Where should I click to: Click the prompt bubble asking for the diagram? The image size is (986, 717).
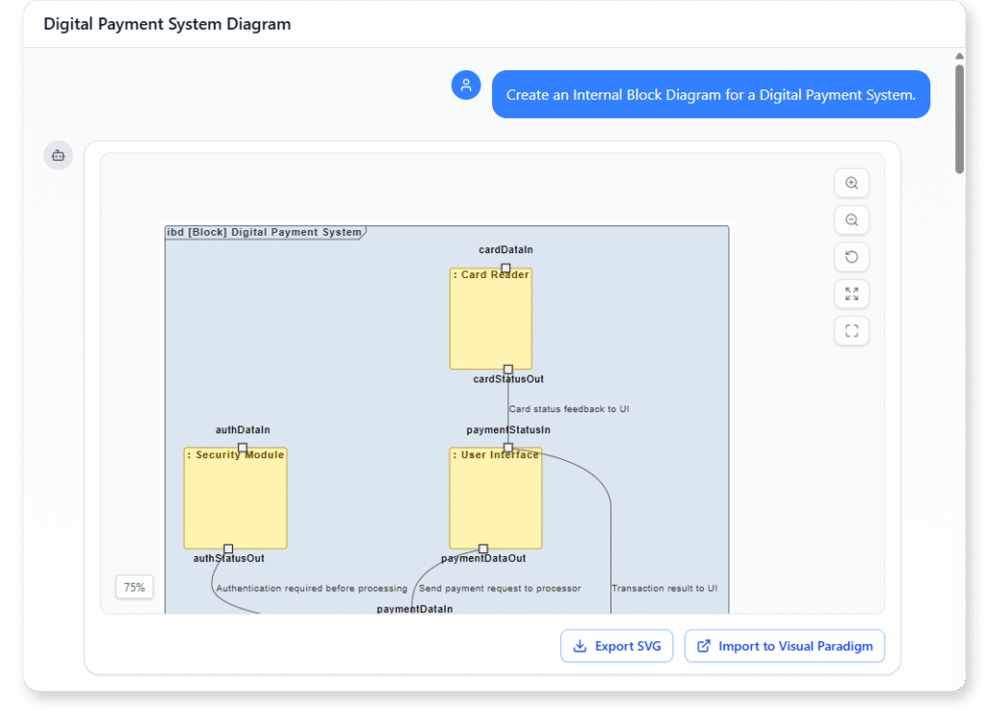pos(711,93)
